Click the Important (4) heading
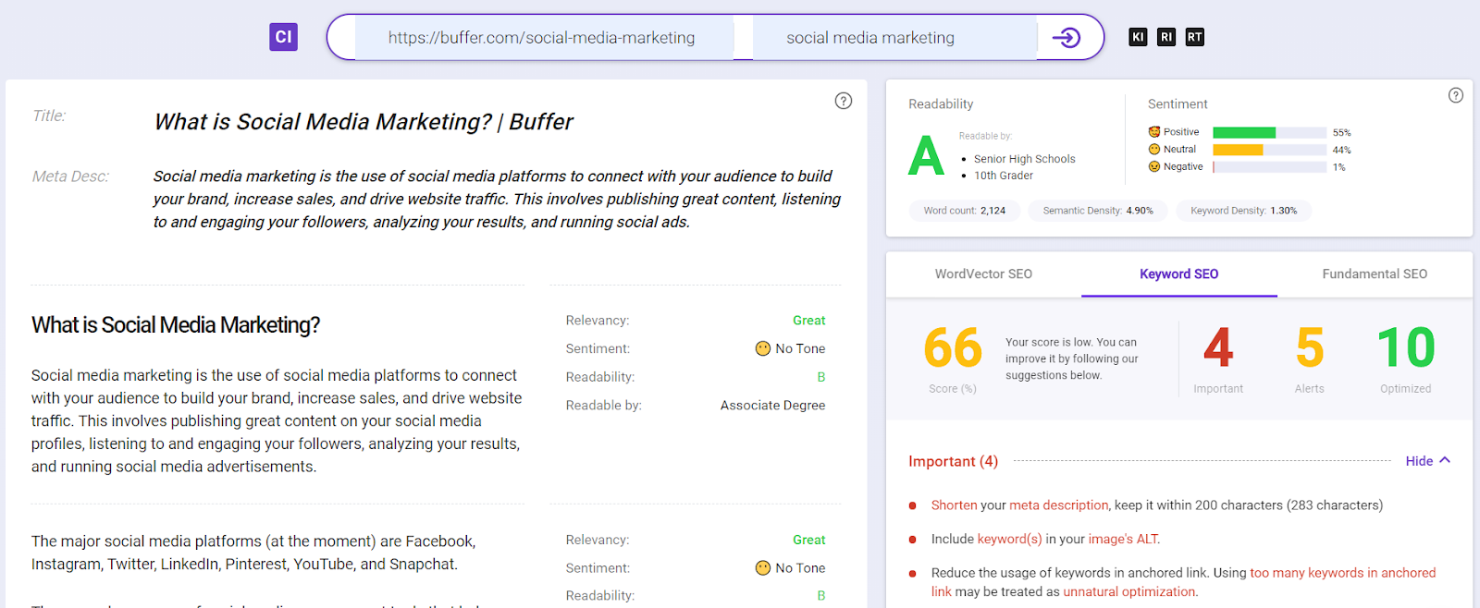 click(953, 461)
